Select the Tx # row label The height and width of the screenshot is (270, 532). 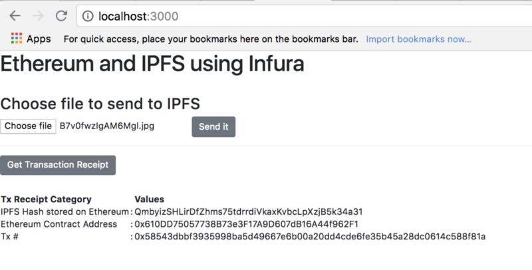[x=9, y=237]
